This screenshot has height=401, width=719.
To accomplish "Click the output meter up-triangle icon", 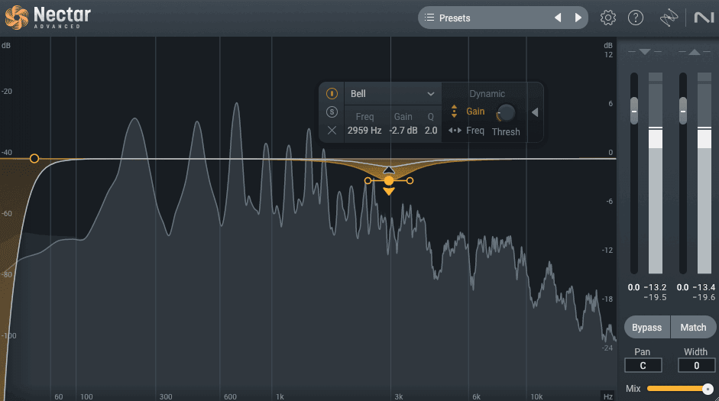I will 695,52.
